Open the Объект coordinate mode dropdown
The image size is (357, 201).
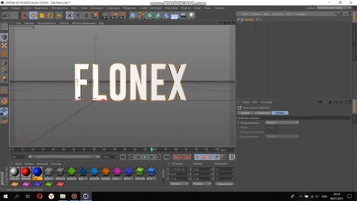coord(179,184)
